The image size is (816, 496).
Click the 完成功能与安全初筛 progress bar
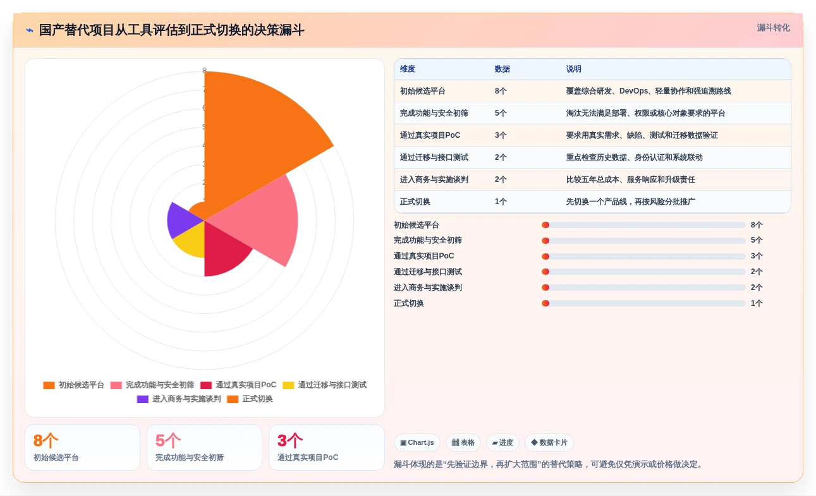pos(643,241)
